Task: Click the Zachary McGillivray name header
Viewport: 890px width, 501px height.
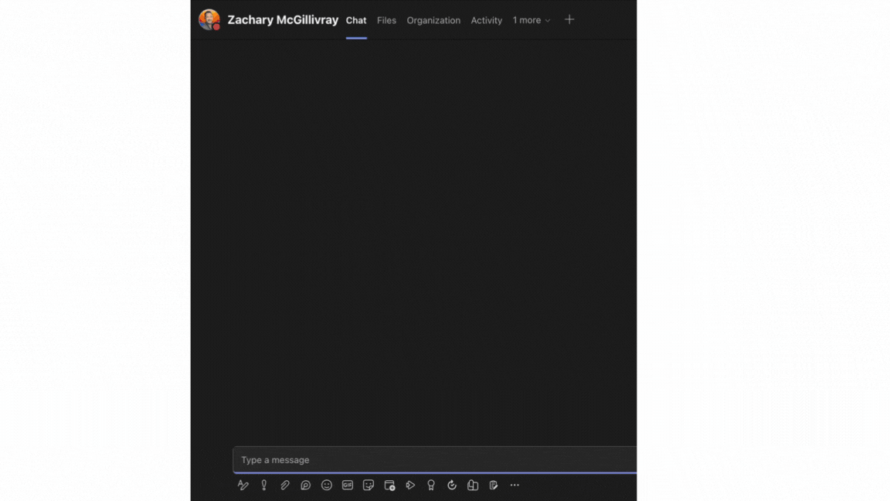Action: [x=283, y=20]
